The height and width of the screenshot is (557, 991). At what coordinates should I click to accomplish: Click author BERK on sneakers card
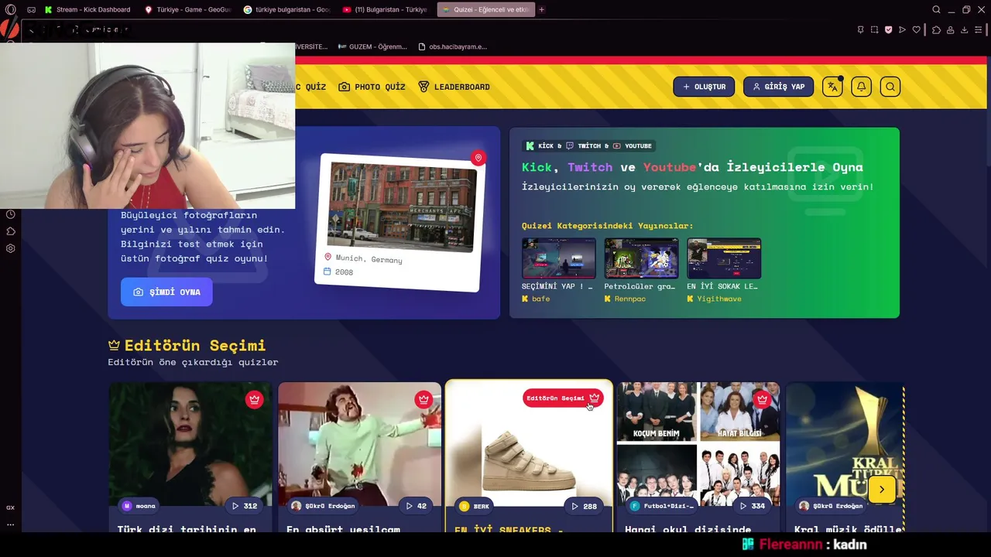pyautogui.click(x=475, y=506)
